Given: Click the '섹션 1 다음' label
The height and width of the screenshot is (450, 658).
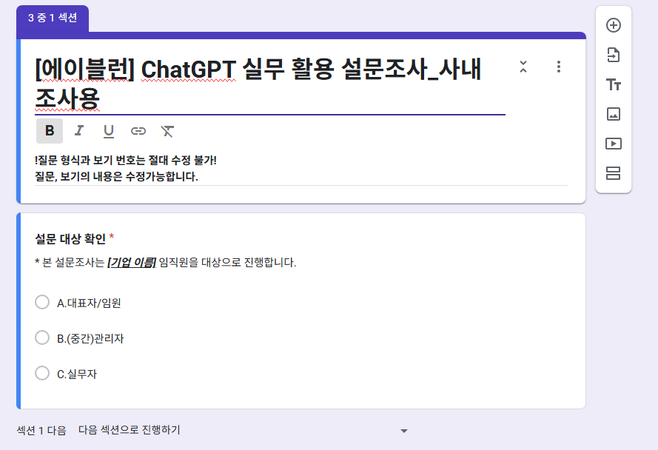Looking at the screenshot, I should pos(41,430).
